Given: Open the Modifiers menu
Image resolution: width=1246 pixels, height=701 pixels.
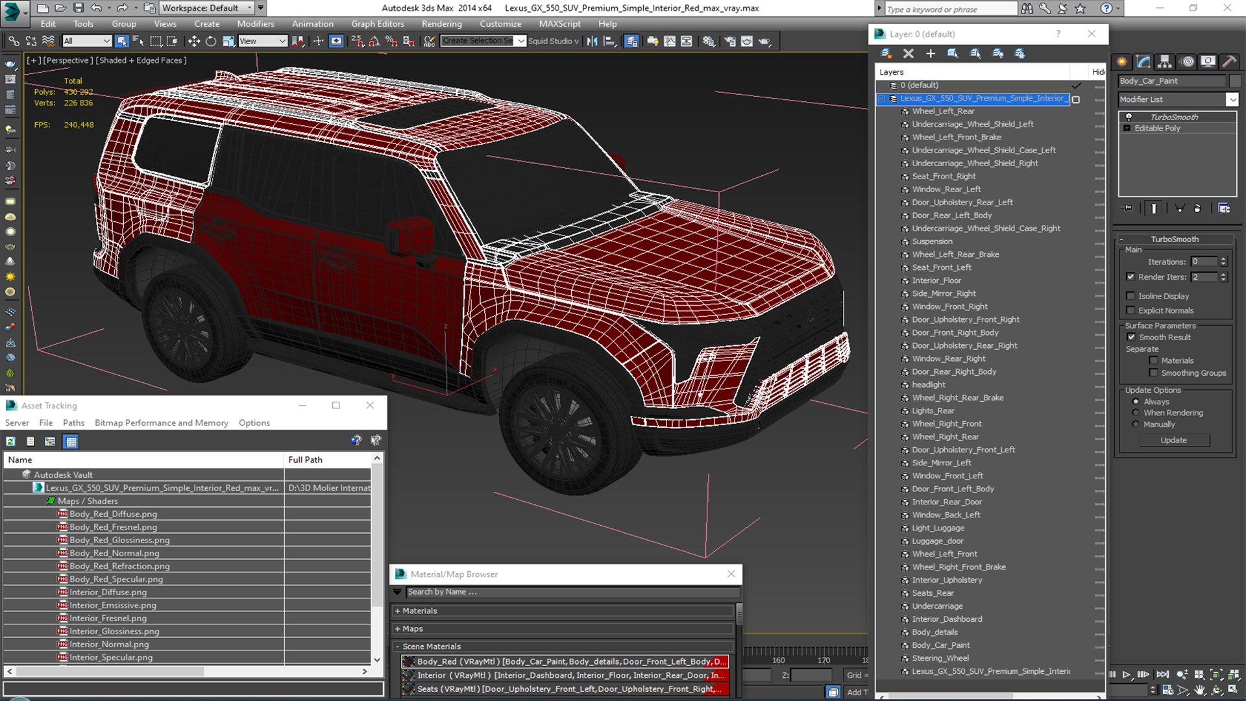Looking at the screenshot, I should click(256, 24).
